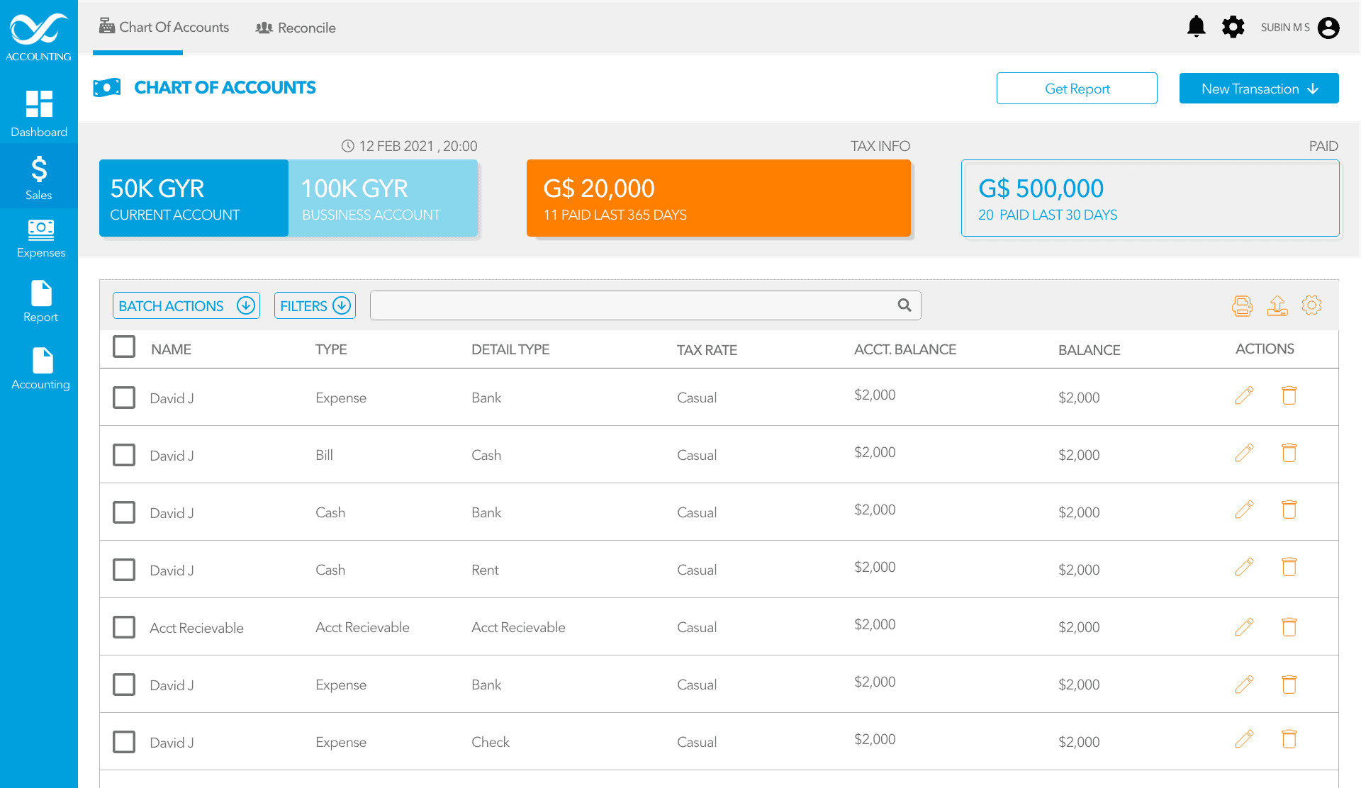
Task: Open settings gear in top bar
Action: 1233,27
